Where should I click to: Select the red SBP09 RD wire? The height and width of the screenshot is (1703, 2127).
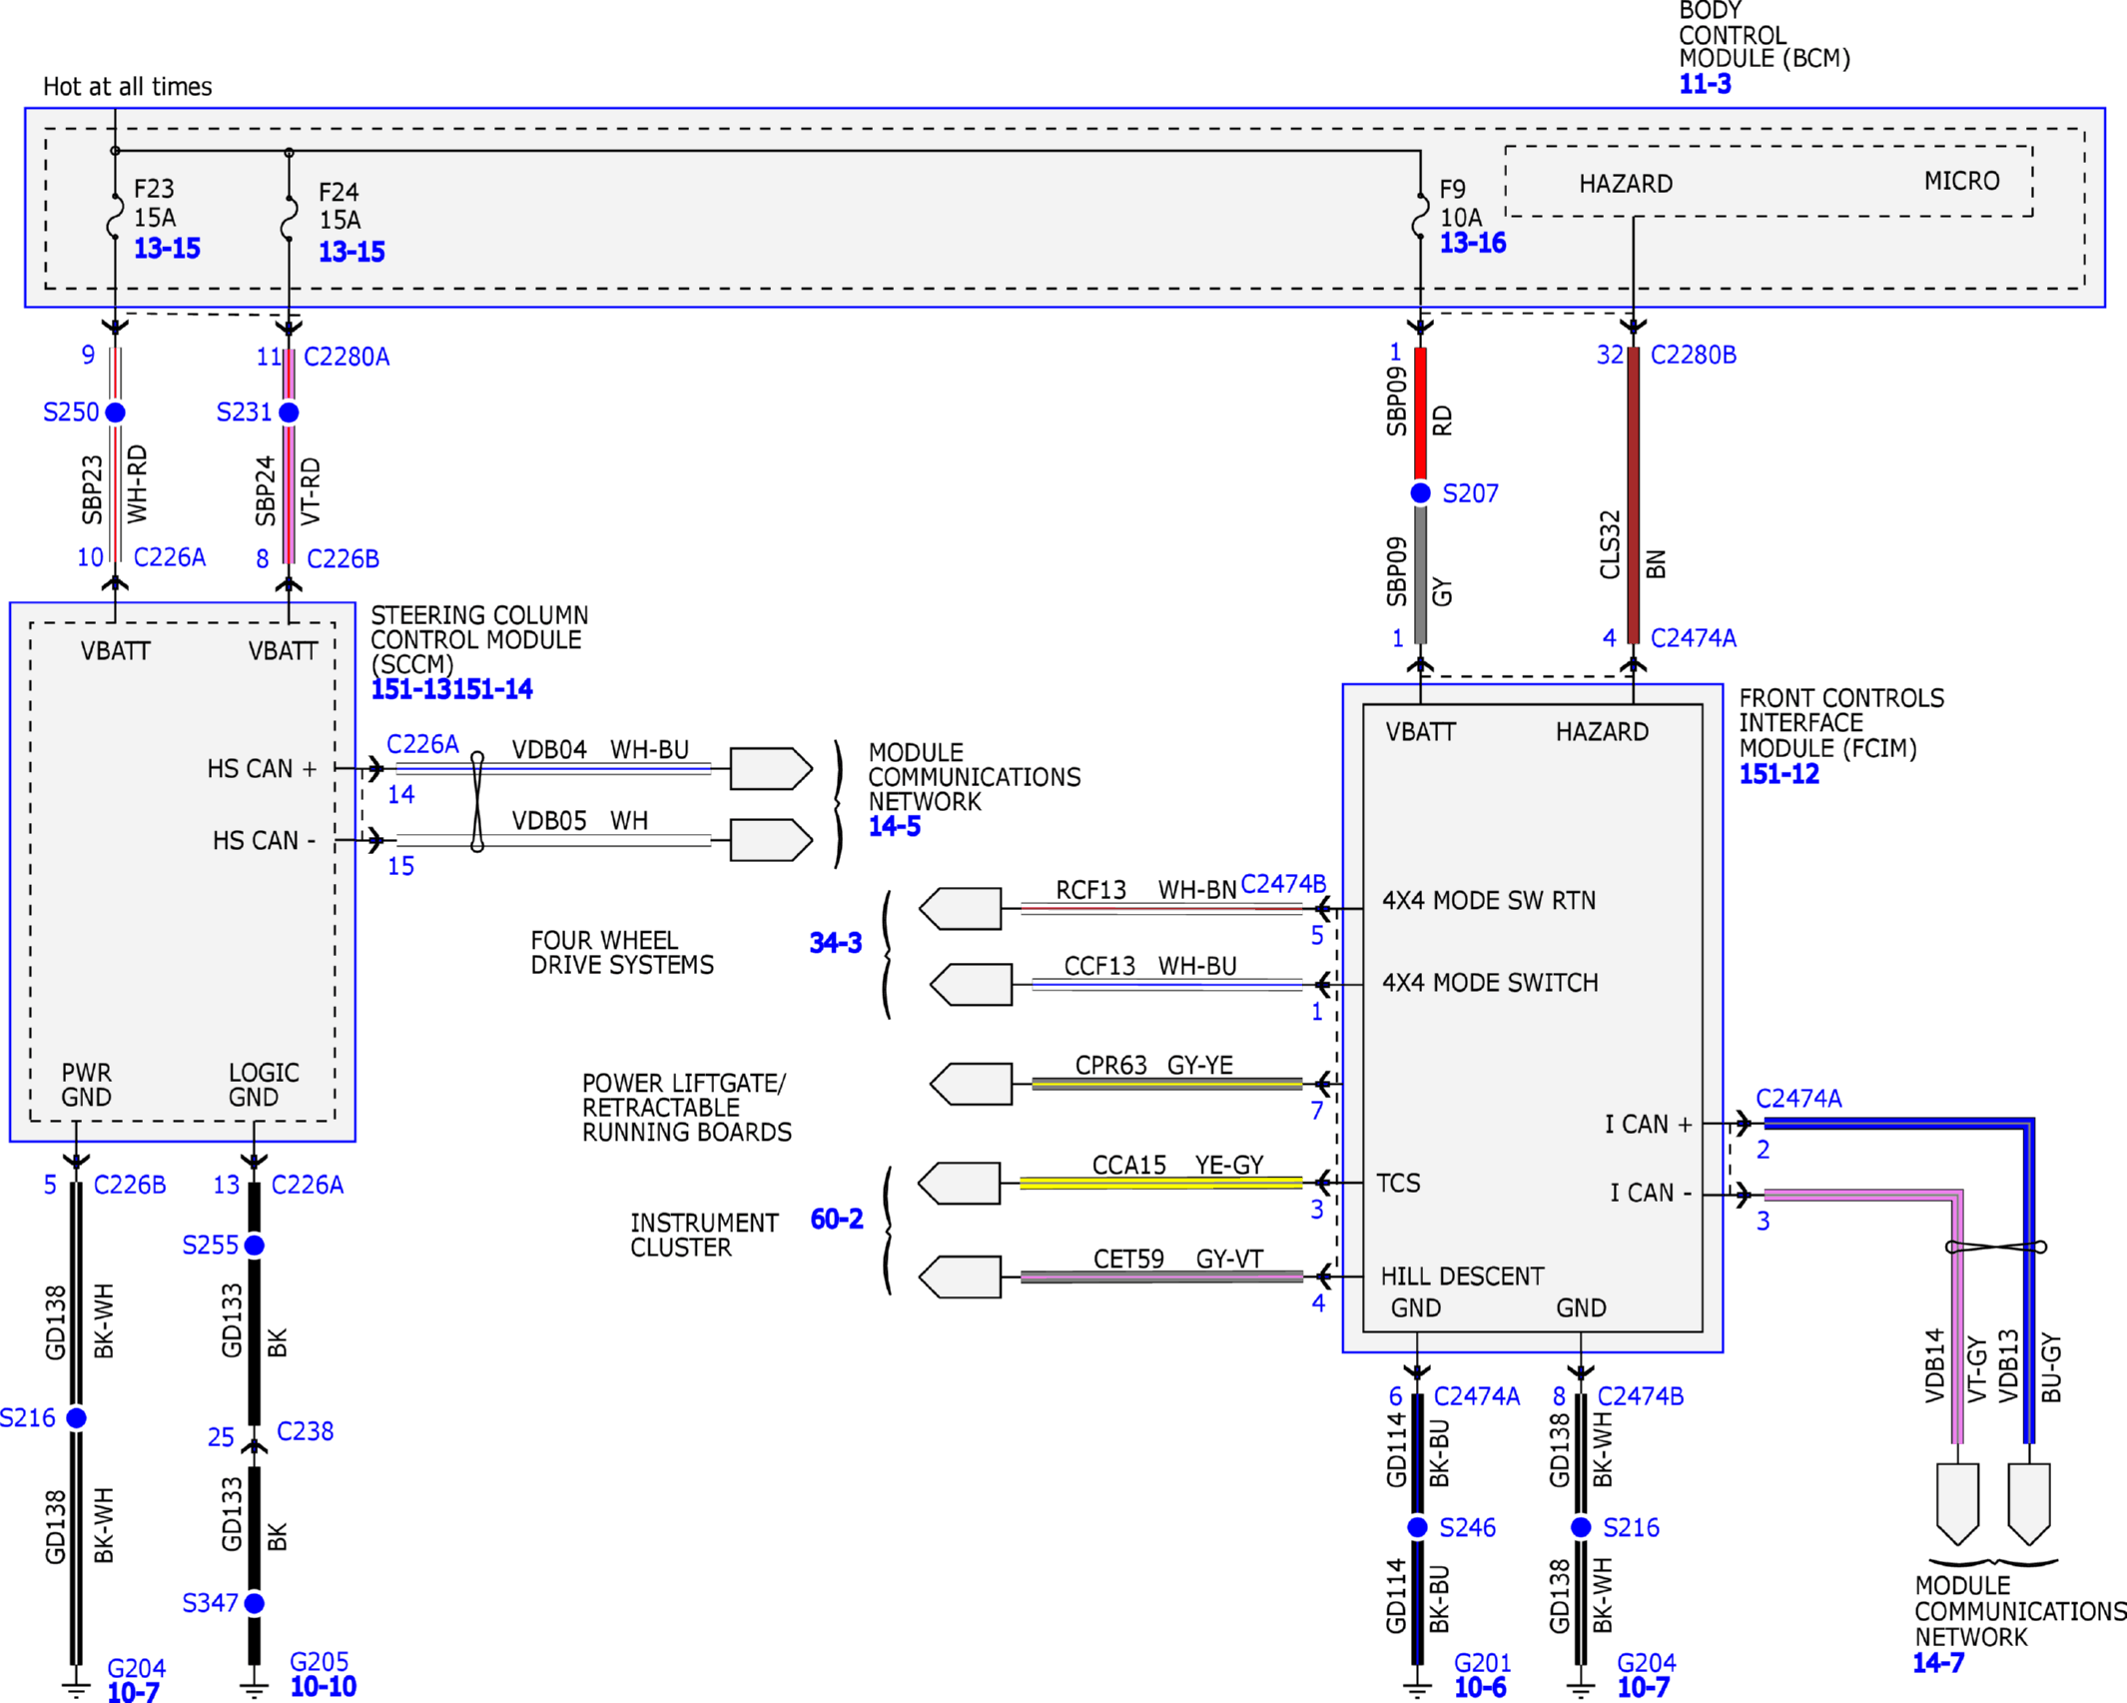[x=1420, y=415]
